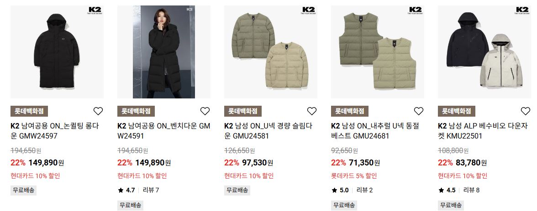View two U-neck vests product image
Screen dimensions: 537x211
pos(378,52)
